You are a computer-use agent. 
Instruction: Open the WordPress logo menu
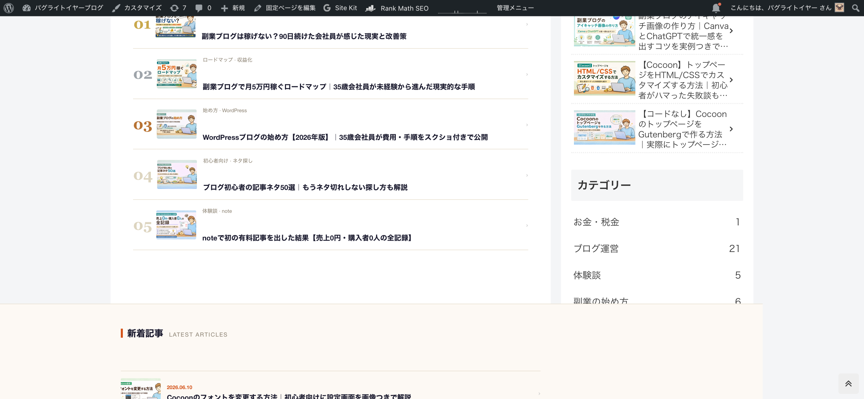(x=9, y=8)
